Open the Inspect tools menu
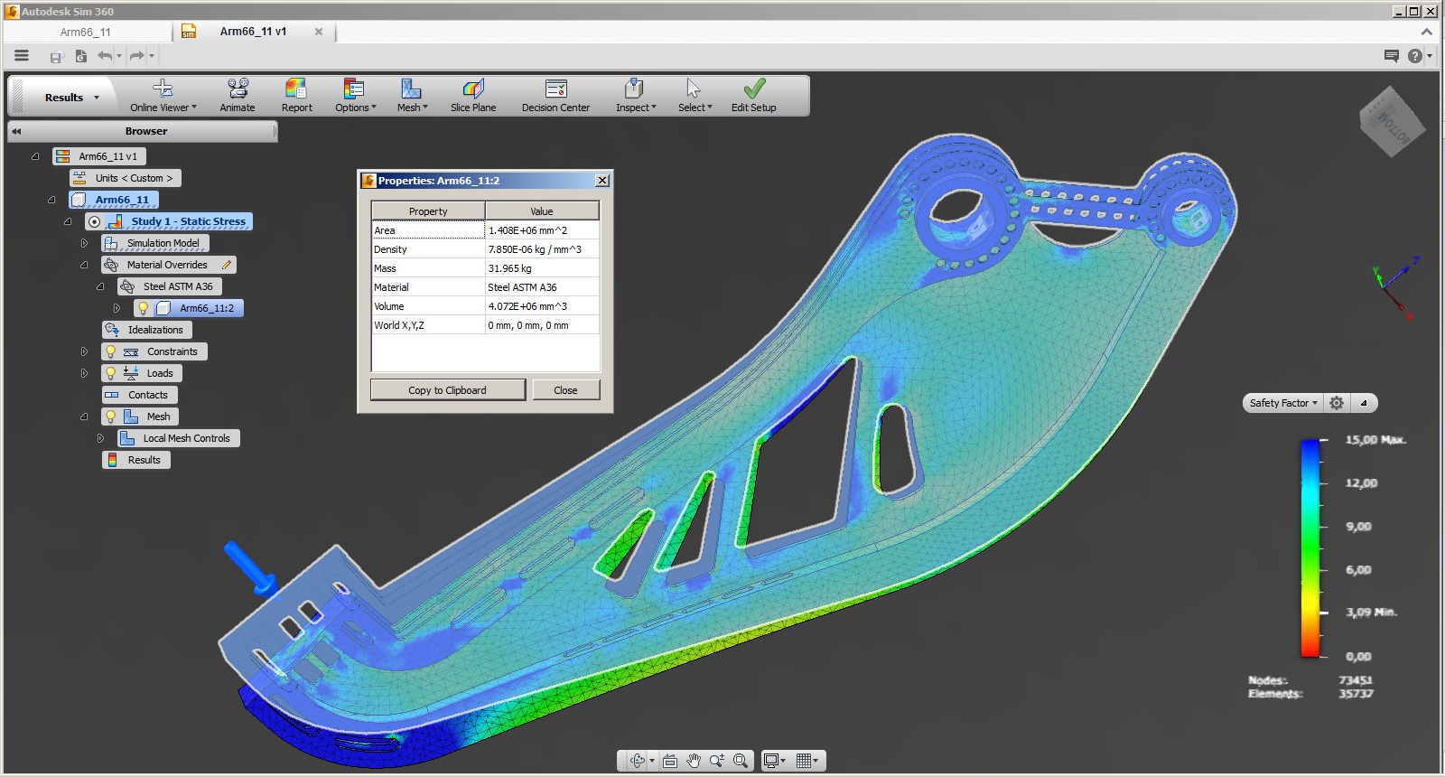 [636, 96]
